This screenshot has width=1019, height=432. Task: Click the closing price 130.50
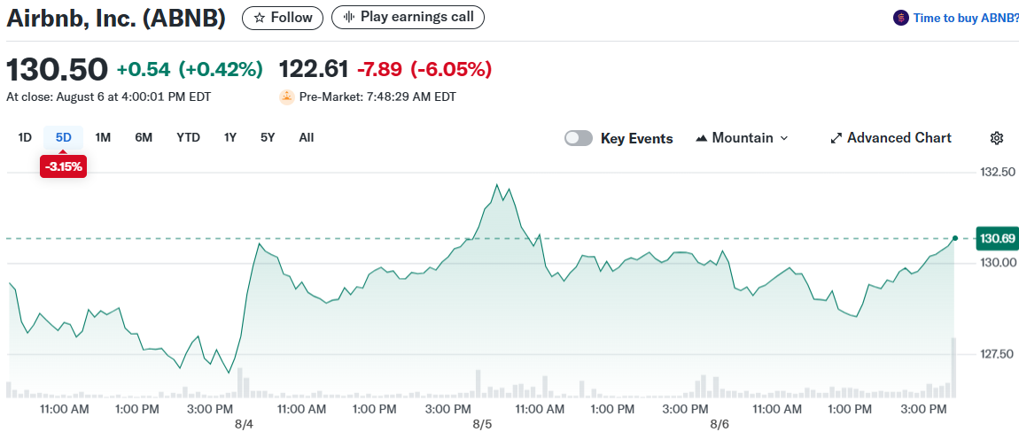[x=57, y=69]
